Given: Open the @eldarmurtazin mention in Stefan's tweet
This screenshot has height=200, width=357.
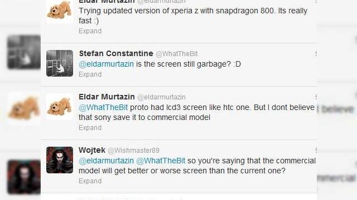Looking at the screenshot, I should pyautogui.click(x=106, y=64).
